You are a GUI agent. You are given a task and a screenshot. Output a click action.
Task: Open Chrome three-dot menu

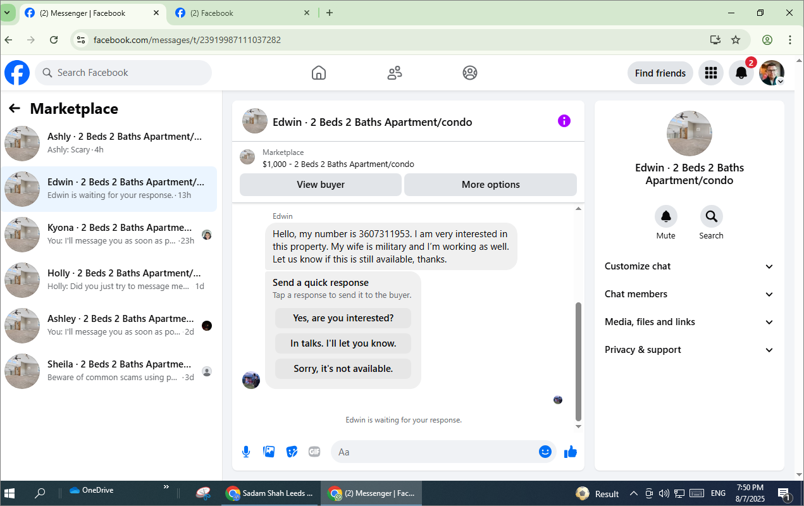pos(790,40)
